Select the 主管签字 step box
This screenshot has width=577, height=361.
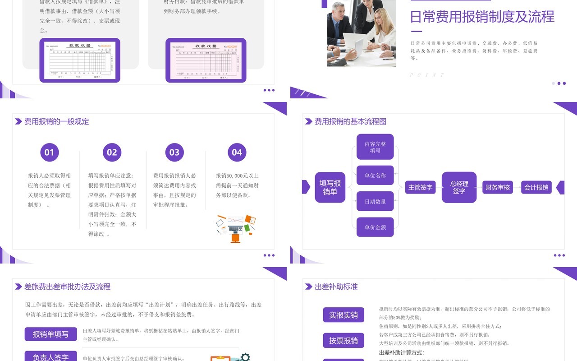420,187
